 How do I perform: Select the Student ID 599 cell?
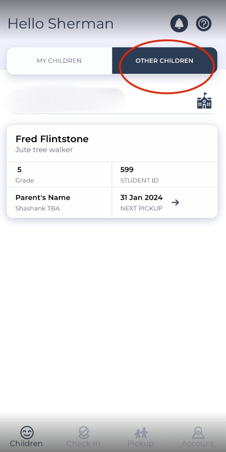(164, 175)
